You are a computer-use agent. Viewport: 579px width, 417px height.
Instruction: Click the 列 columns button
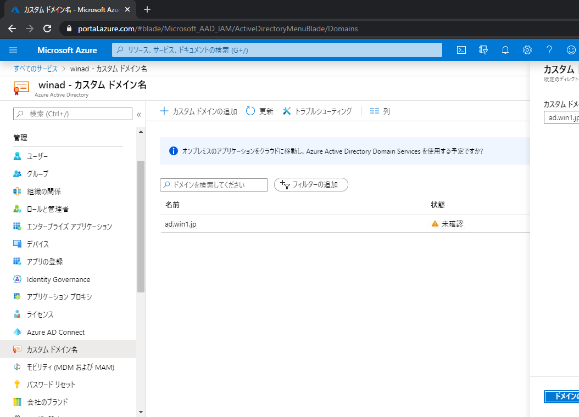380,111
